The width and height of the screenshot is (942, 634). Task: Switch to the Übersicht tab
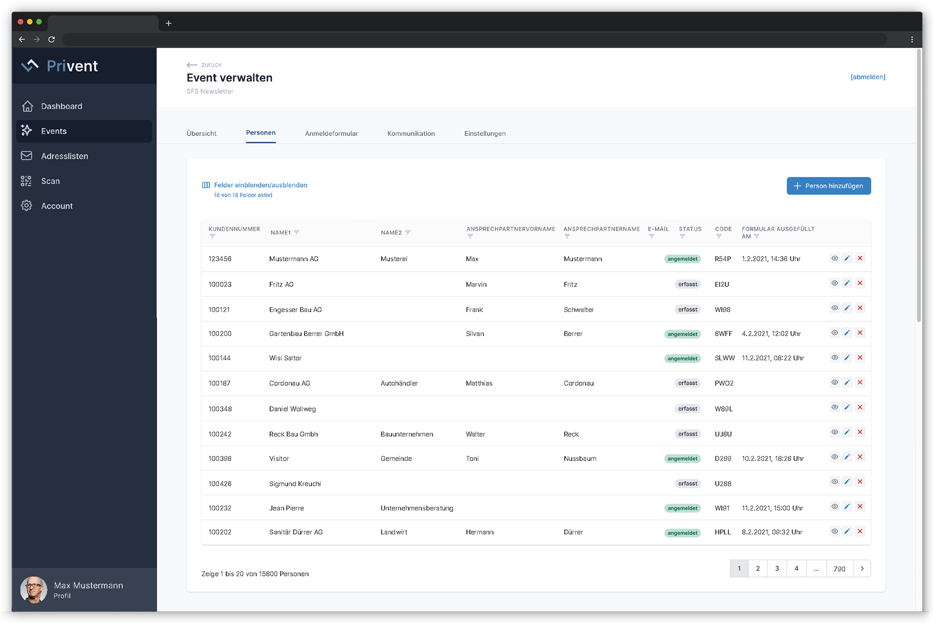click(x=201, y=134)
